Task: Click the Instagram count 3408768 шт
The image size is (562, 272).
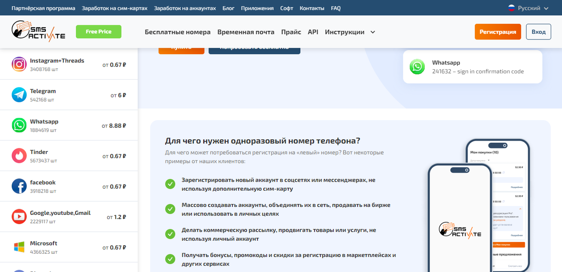Action: [44, 69]
